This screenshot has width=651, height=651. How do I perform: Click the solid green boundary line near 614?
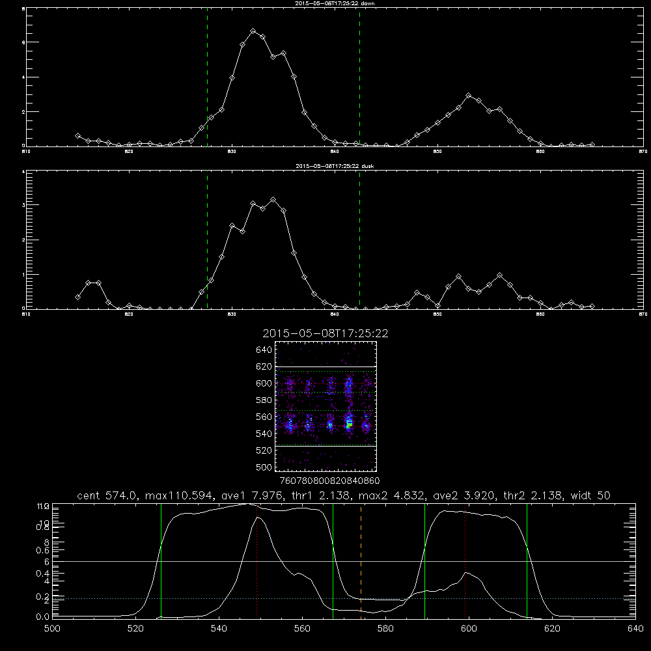coord(527,561)
